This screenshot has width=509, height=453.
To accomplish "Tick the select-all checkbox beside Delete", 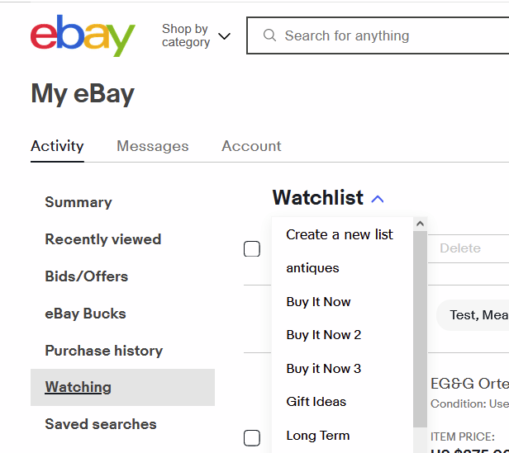I will pos(252,248).
